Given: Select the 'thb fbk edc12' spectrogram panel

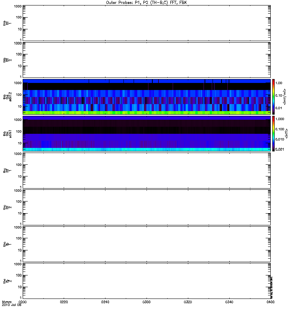Looking at the screenshot, I should click(x=146, y=97).
